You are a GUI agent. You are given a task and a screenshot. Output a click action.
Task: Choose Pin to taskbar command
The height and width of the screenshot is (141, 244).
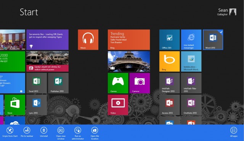[27, 132]
